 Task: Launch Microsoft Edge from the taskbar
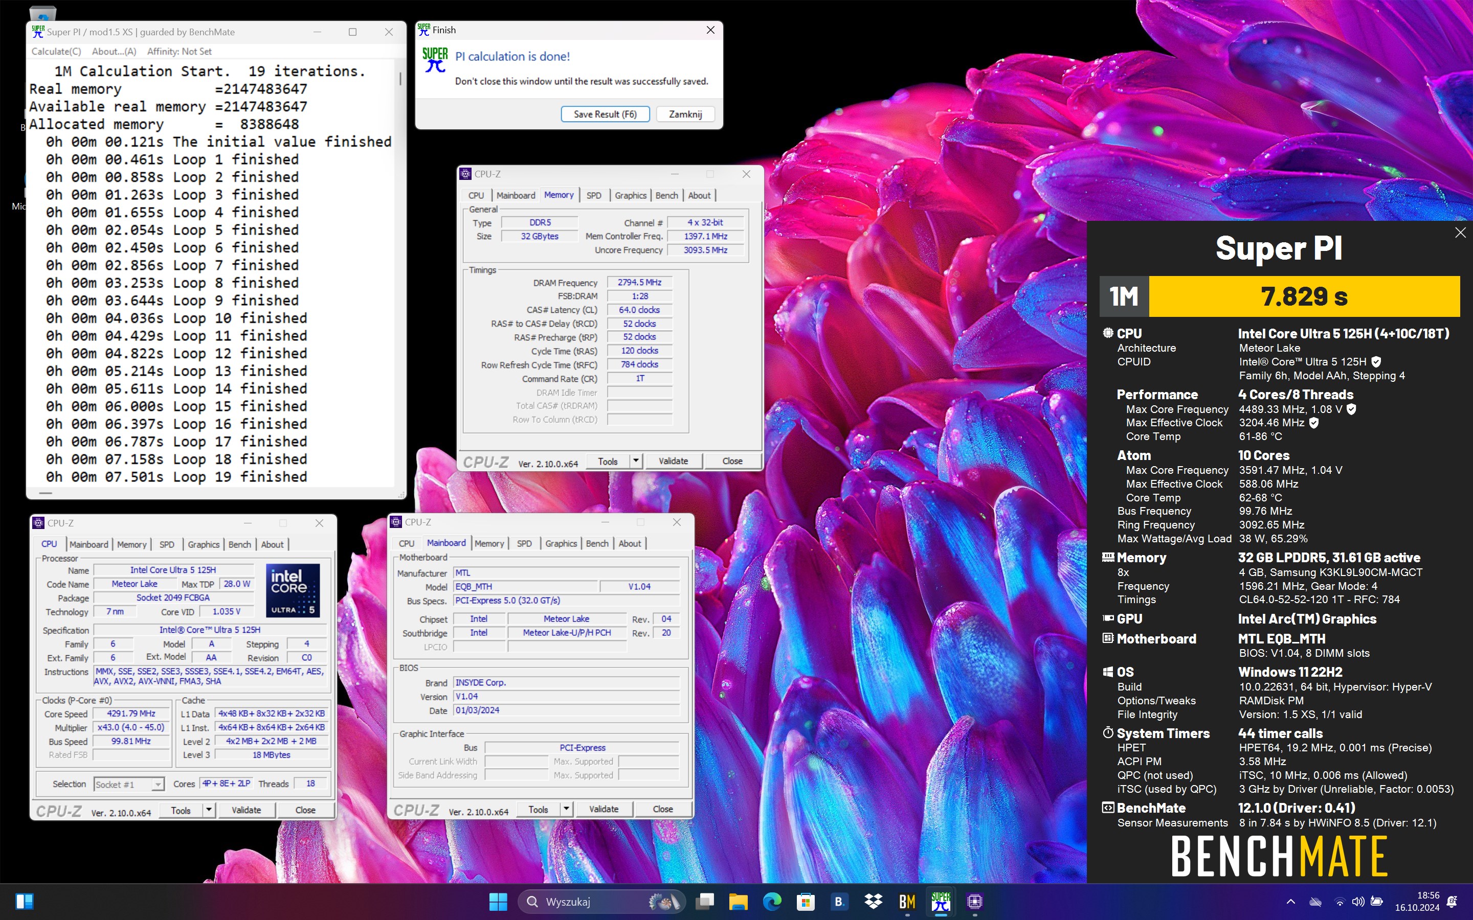[772, 901]
